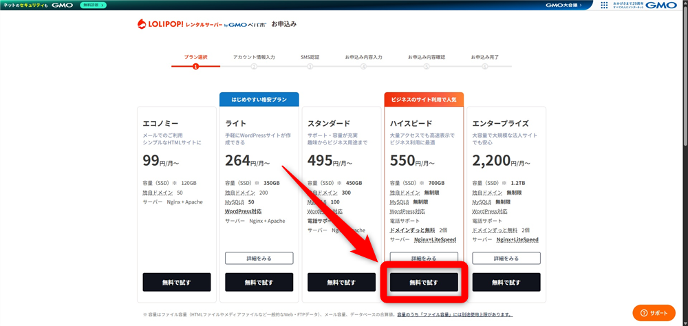Viewport: 688px width, 326px height.
Task: Click the ネットのセキュリティもGMO banner
Action: pos(38,5)
